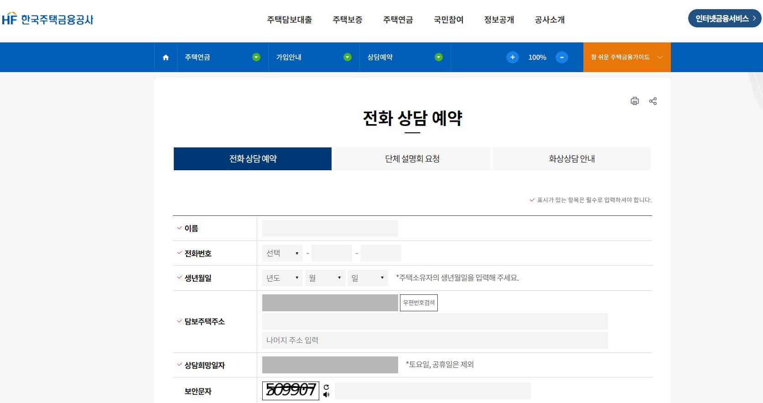Screen dimensions: 763x403
Task: Expand the 가입안내 breadcrumb dropdown
Action: [348, 57]
